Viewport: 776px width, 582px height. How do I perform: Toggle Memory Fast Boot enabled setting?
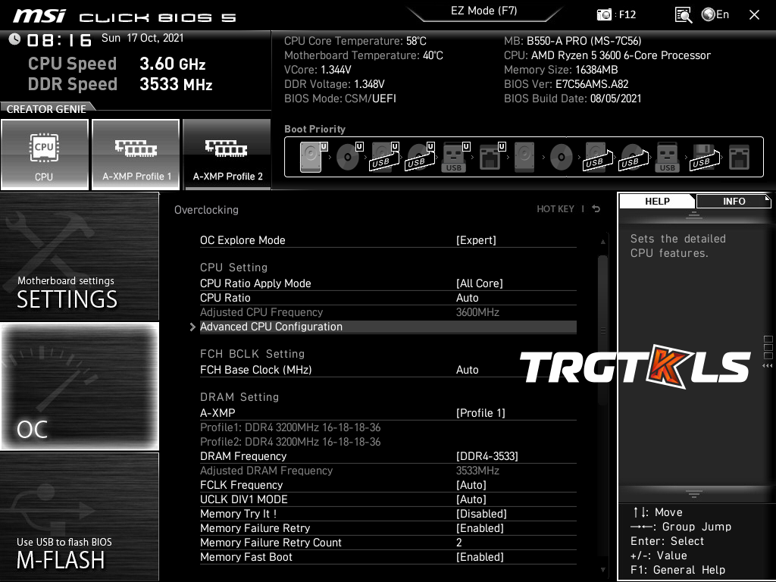point(480,557)
